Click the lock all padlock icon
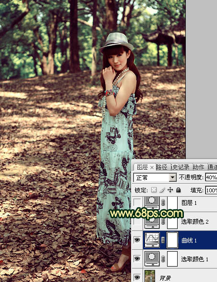This screenshot has height=282, width=217. pyautogui.click(x=178, y=190)
